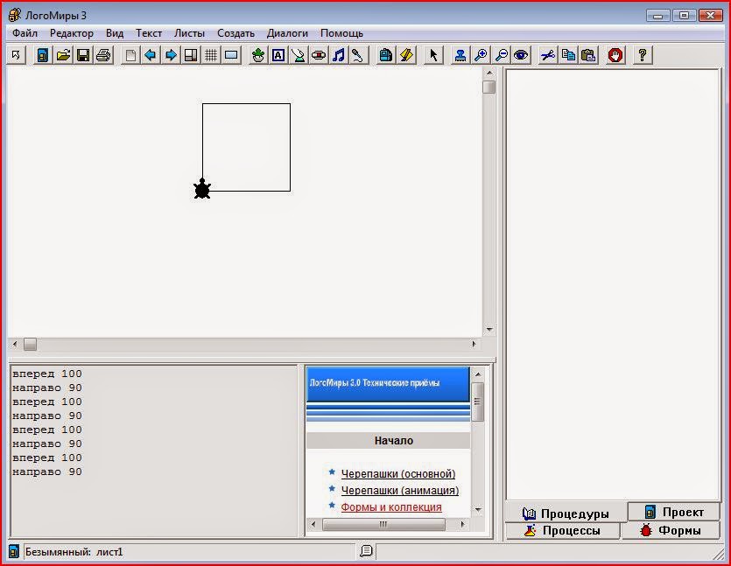Switch to the Формы tab
This screenshot has height=566, width=731.
click(671, 531)
